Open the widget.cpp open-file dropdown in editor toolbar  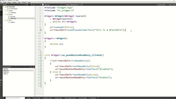click(52, 5)
